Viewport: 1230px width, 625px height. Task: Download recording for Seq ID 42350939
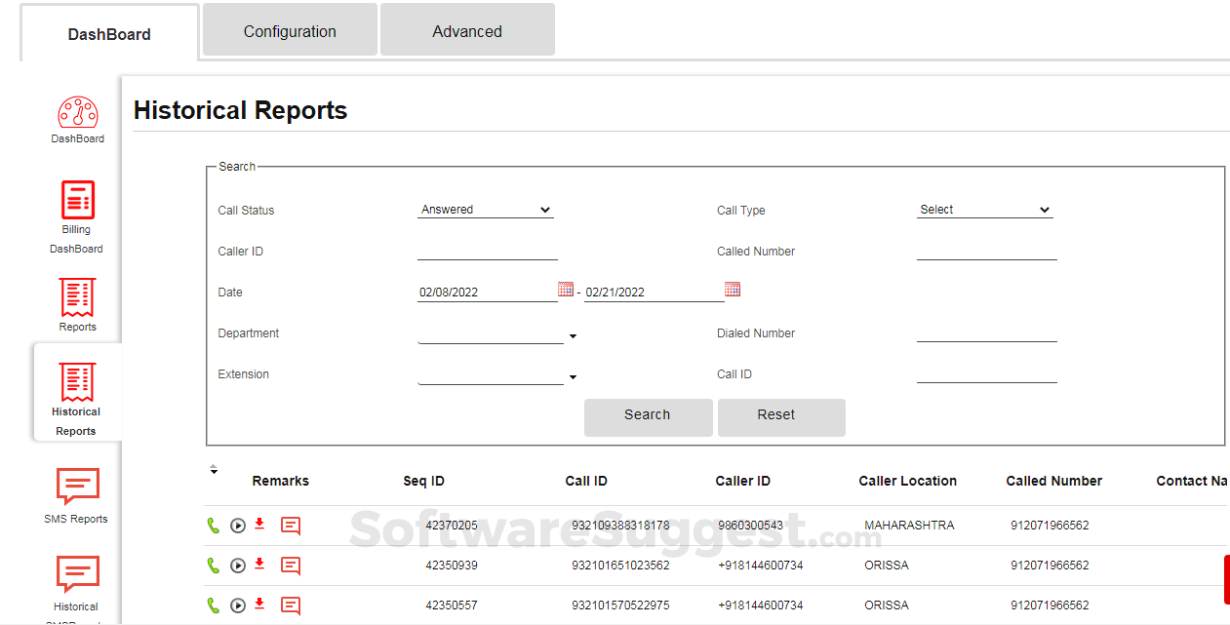point(259,564)
